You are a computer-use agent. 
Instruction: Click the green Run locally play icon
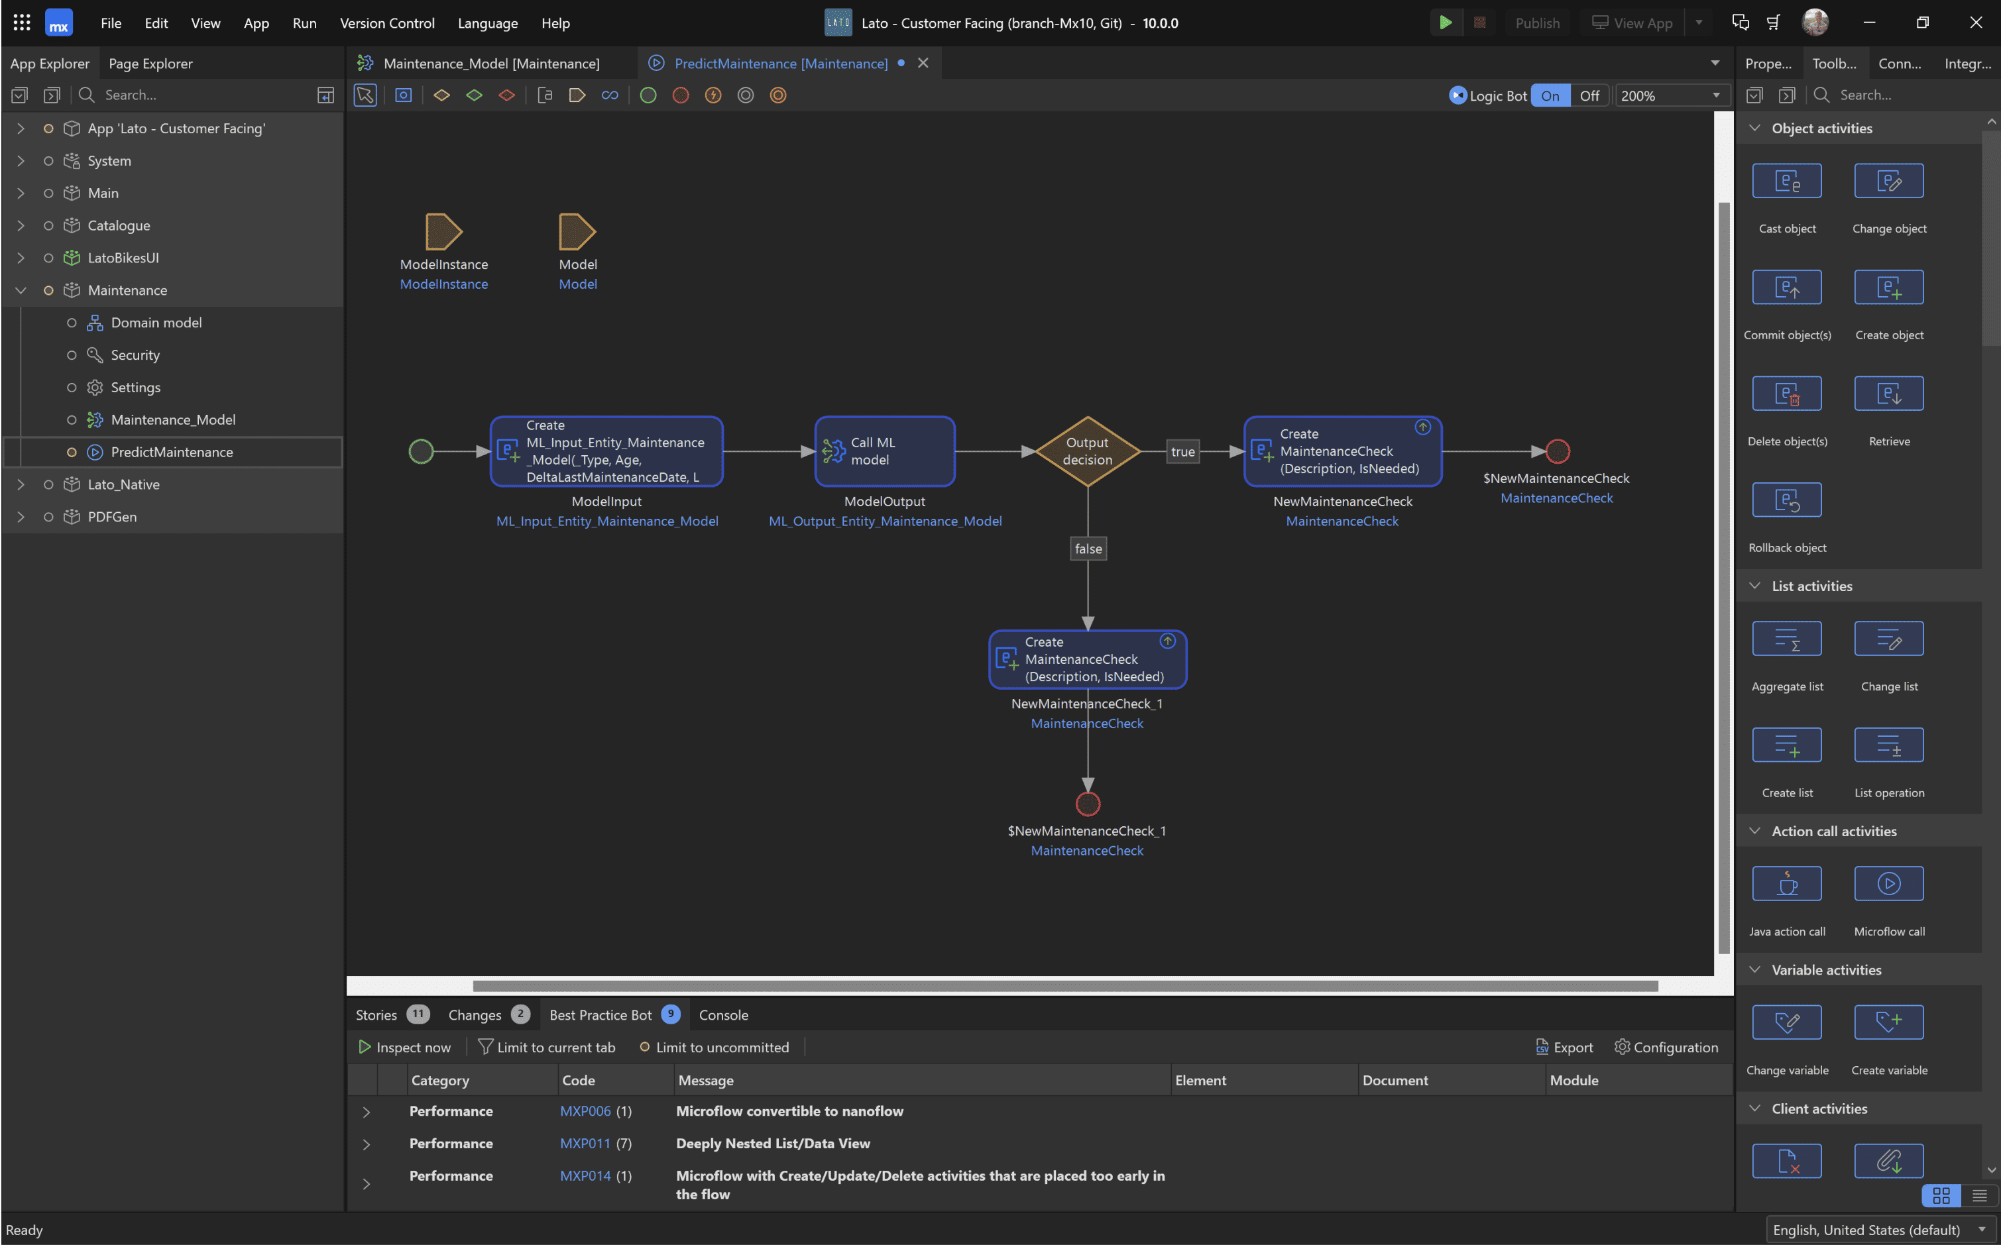point(1445,23)
